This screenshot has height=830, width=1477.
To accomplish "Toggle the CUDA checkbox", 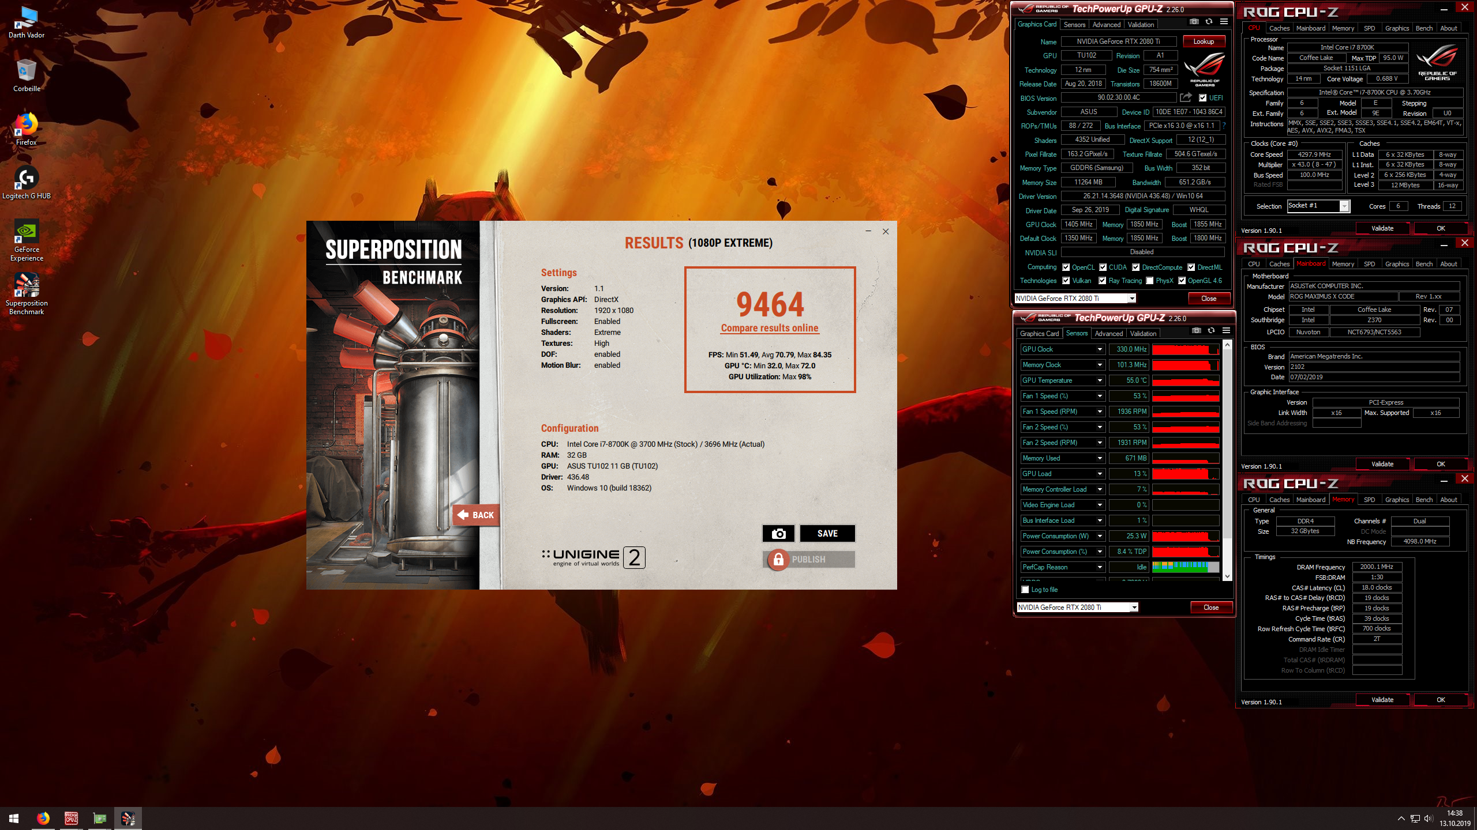I will pos(1103,267).
